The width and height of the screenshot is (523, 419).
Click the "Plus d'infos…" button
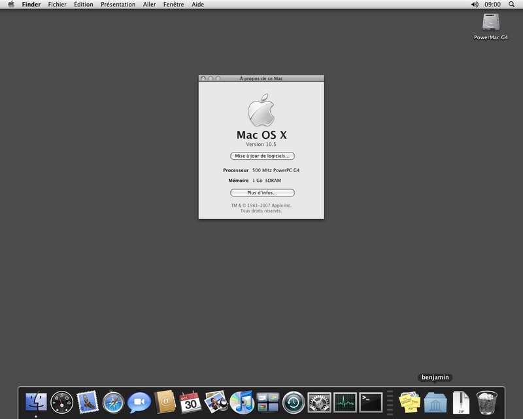tap(262, 192)
